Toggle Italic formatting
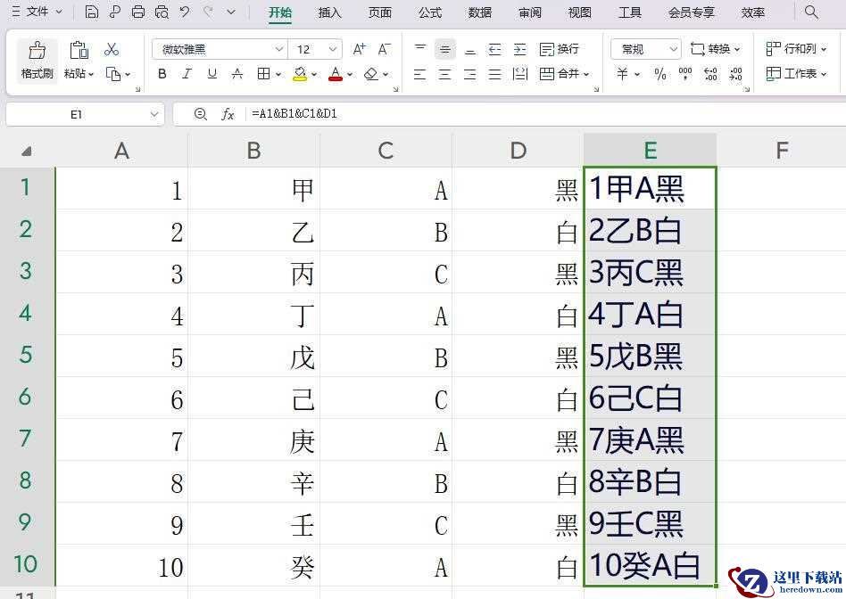Image resolution: width=846 pixels, height=599 pixels. [x=187, y=74]
